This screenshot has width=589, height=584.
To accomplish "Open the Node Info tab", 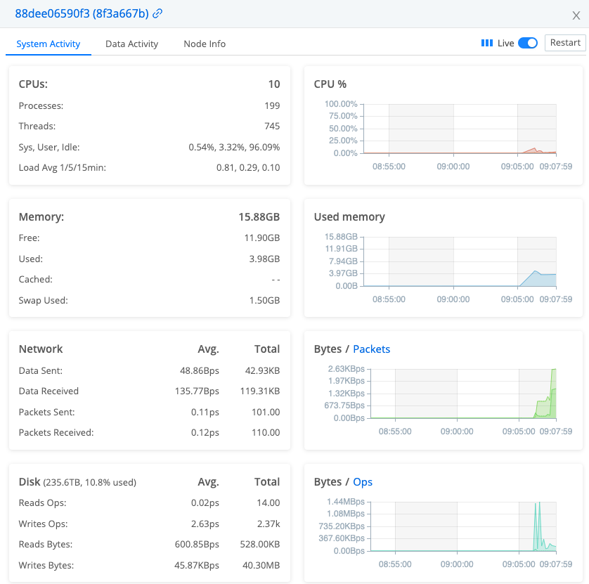I will coord(204,44).
